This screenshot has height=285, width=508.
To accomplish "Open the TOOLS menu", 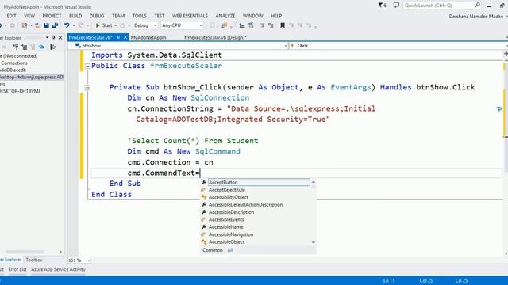I will (x=140, y=16).
